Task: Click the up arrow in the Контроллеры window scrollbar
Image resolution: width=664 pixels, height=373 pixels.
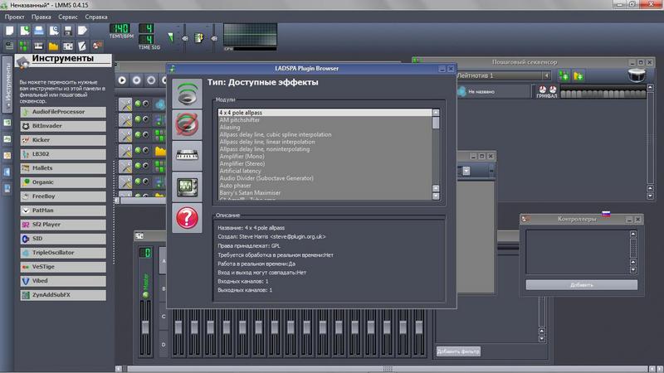Action: (x=633, y=234)
